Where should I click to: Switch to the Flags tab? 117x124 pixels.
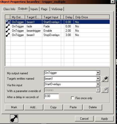coord(44,9)
